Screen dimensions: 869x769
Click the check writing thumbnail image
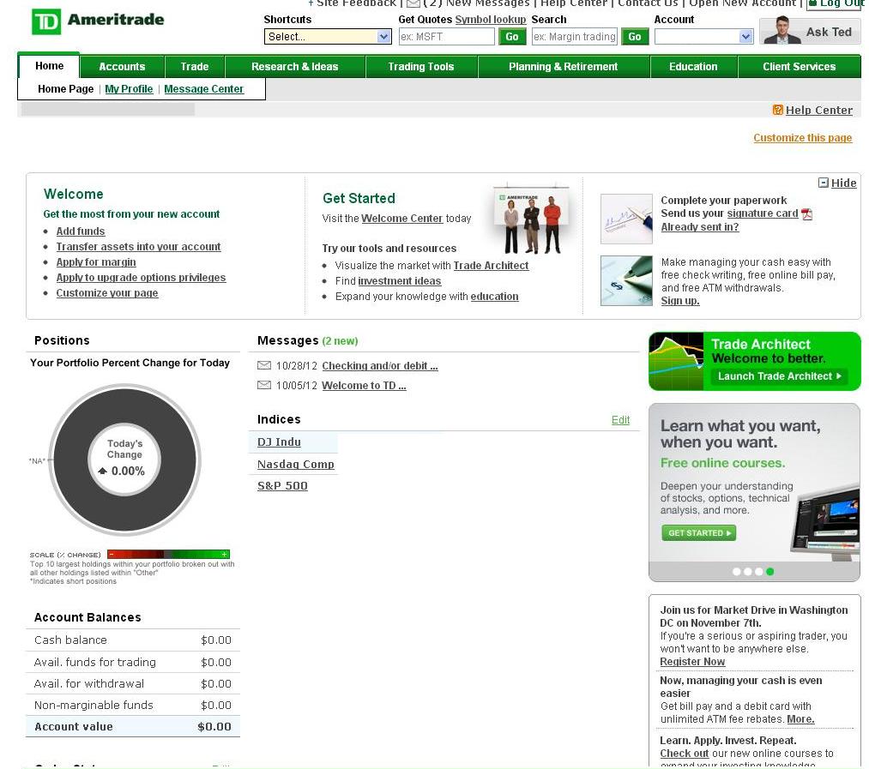coord(626,280)
